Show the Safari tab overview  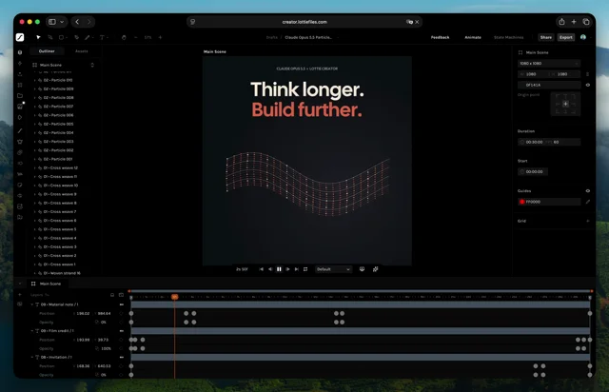tap(586, 22)
